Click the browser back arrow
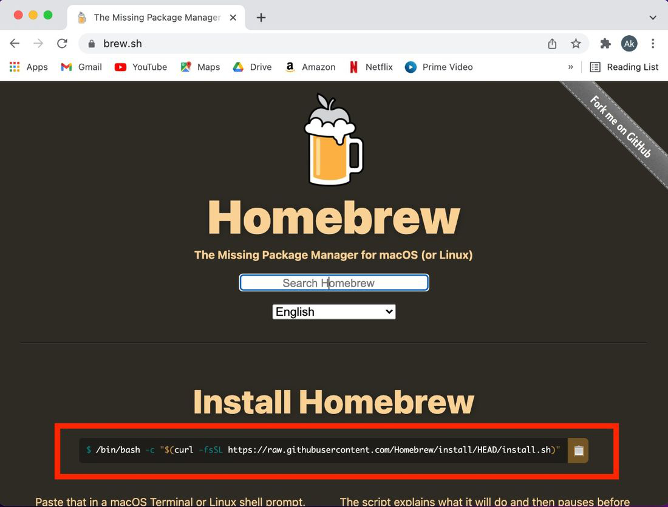This screenshot has height=507, width=668. (x=15, y=44)
